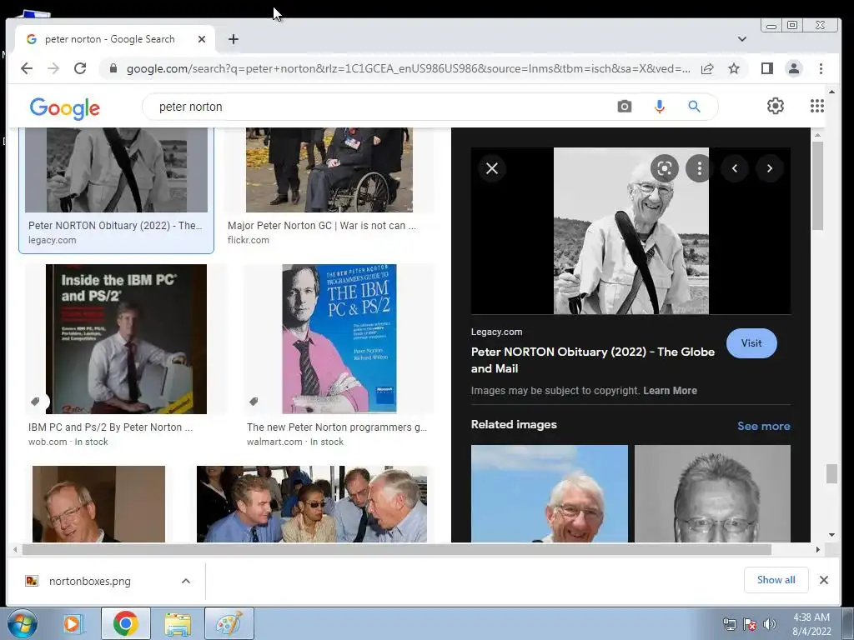The height and width of the screenshot is (640, 854).
Task: Click Show all downloads
Action: point(776,580)
